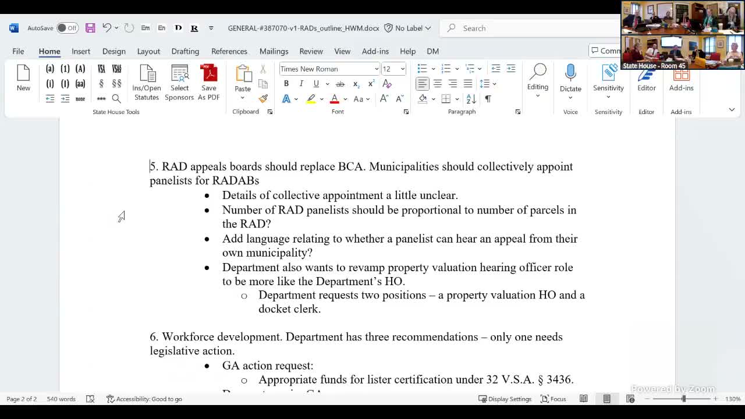Click the Ins/Open Statutes icon

coord(146,81)
